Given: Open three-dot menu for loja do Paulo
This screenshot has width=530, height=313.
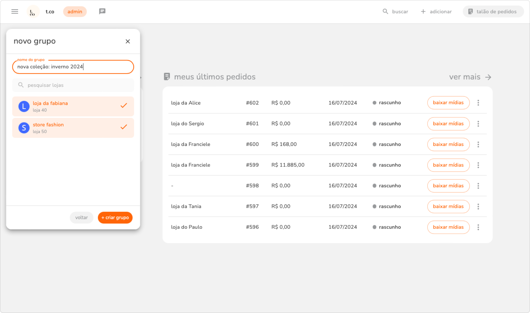Looking at the screenshot, I should point(478,227).
